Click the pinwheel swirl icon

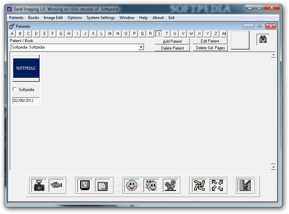[x=199, y=185]
